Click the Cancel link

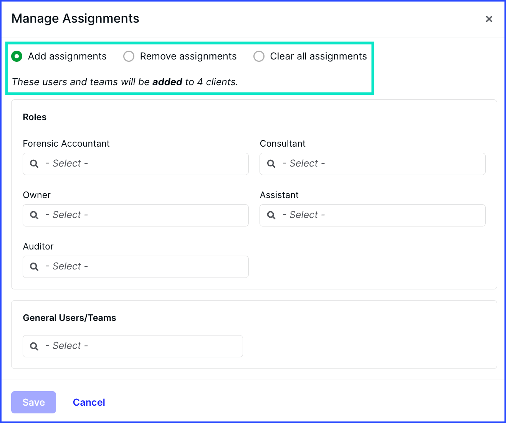89,402
